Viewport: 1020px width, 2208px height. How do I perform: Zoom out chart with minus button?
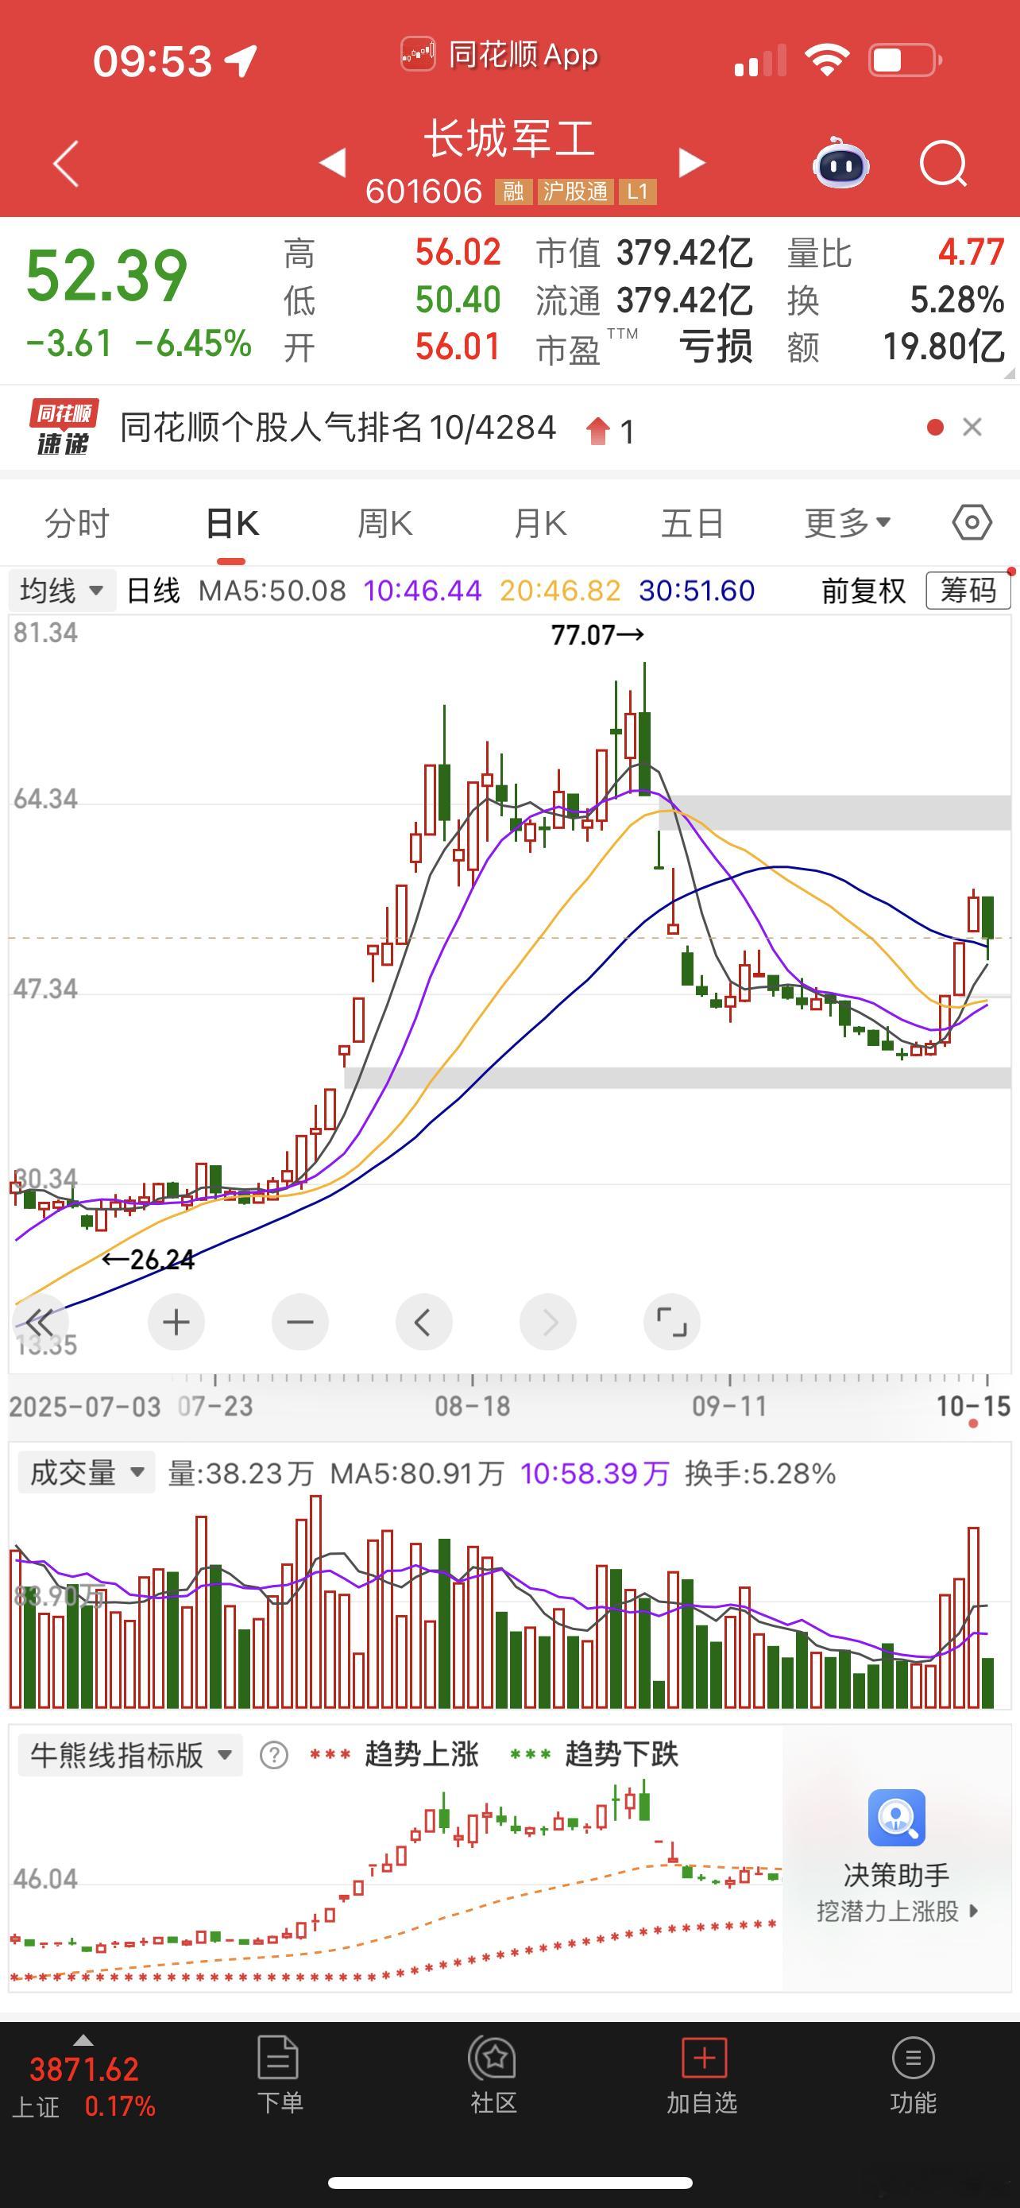tap(299, 1323)
